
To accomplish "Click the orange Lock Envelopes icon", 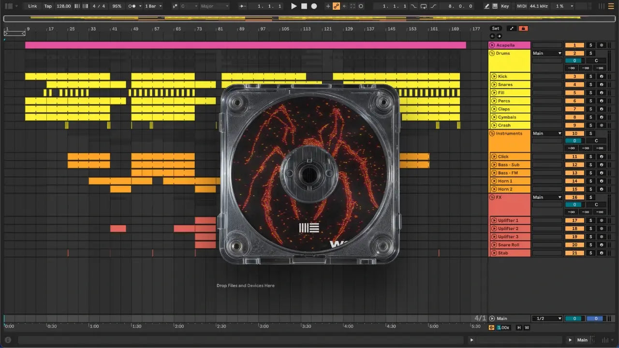I will [523, 29].
